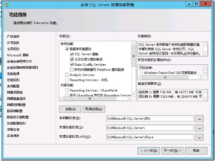
Task: Click Windows PowerShell 3.0 prerequisite entry
Action: pyautogui.click(x=170, y=73)
